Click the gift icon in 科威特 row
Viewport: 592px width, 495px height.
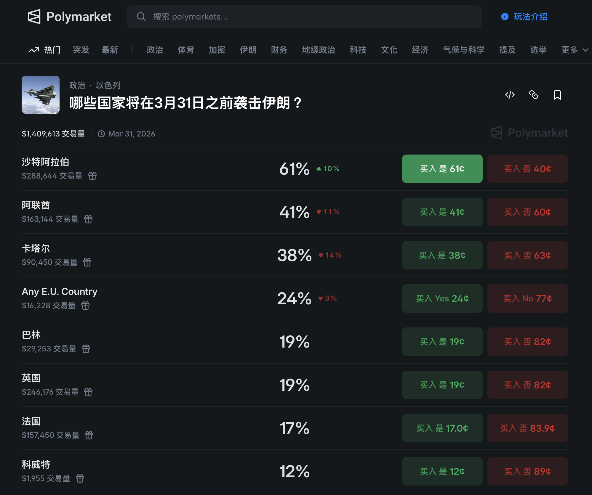tap(80, 478)
